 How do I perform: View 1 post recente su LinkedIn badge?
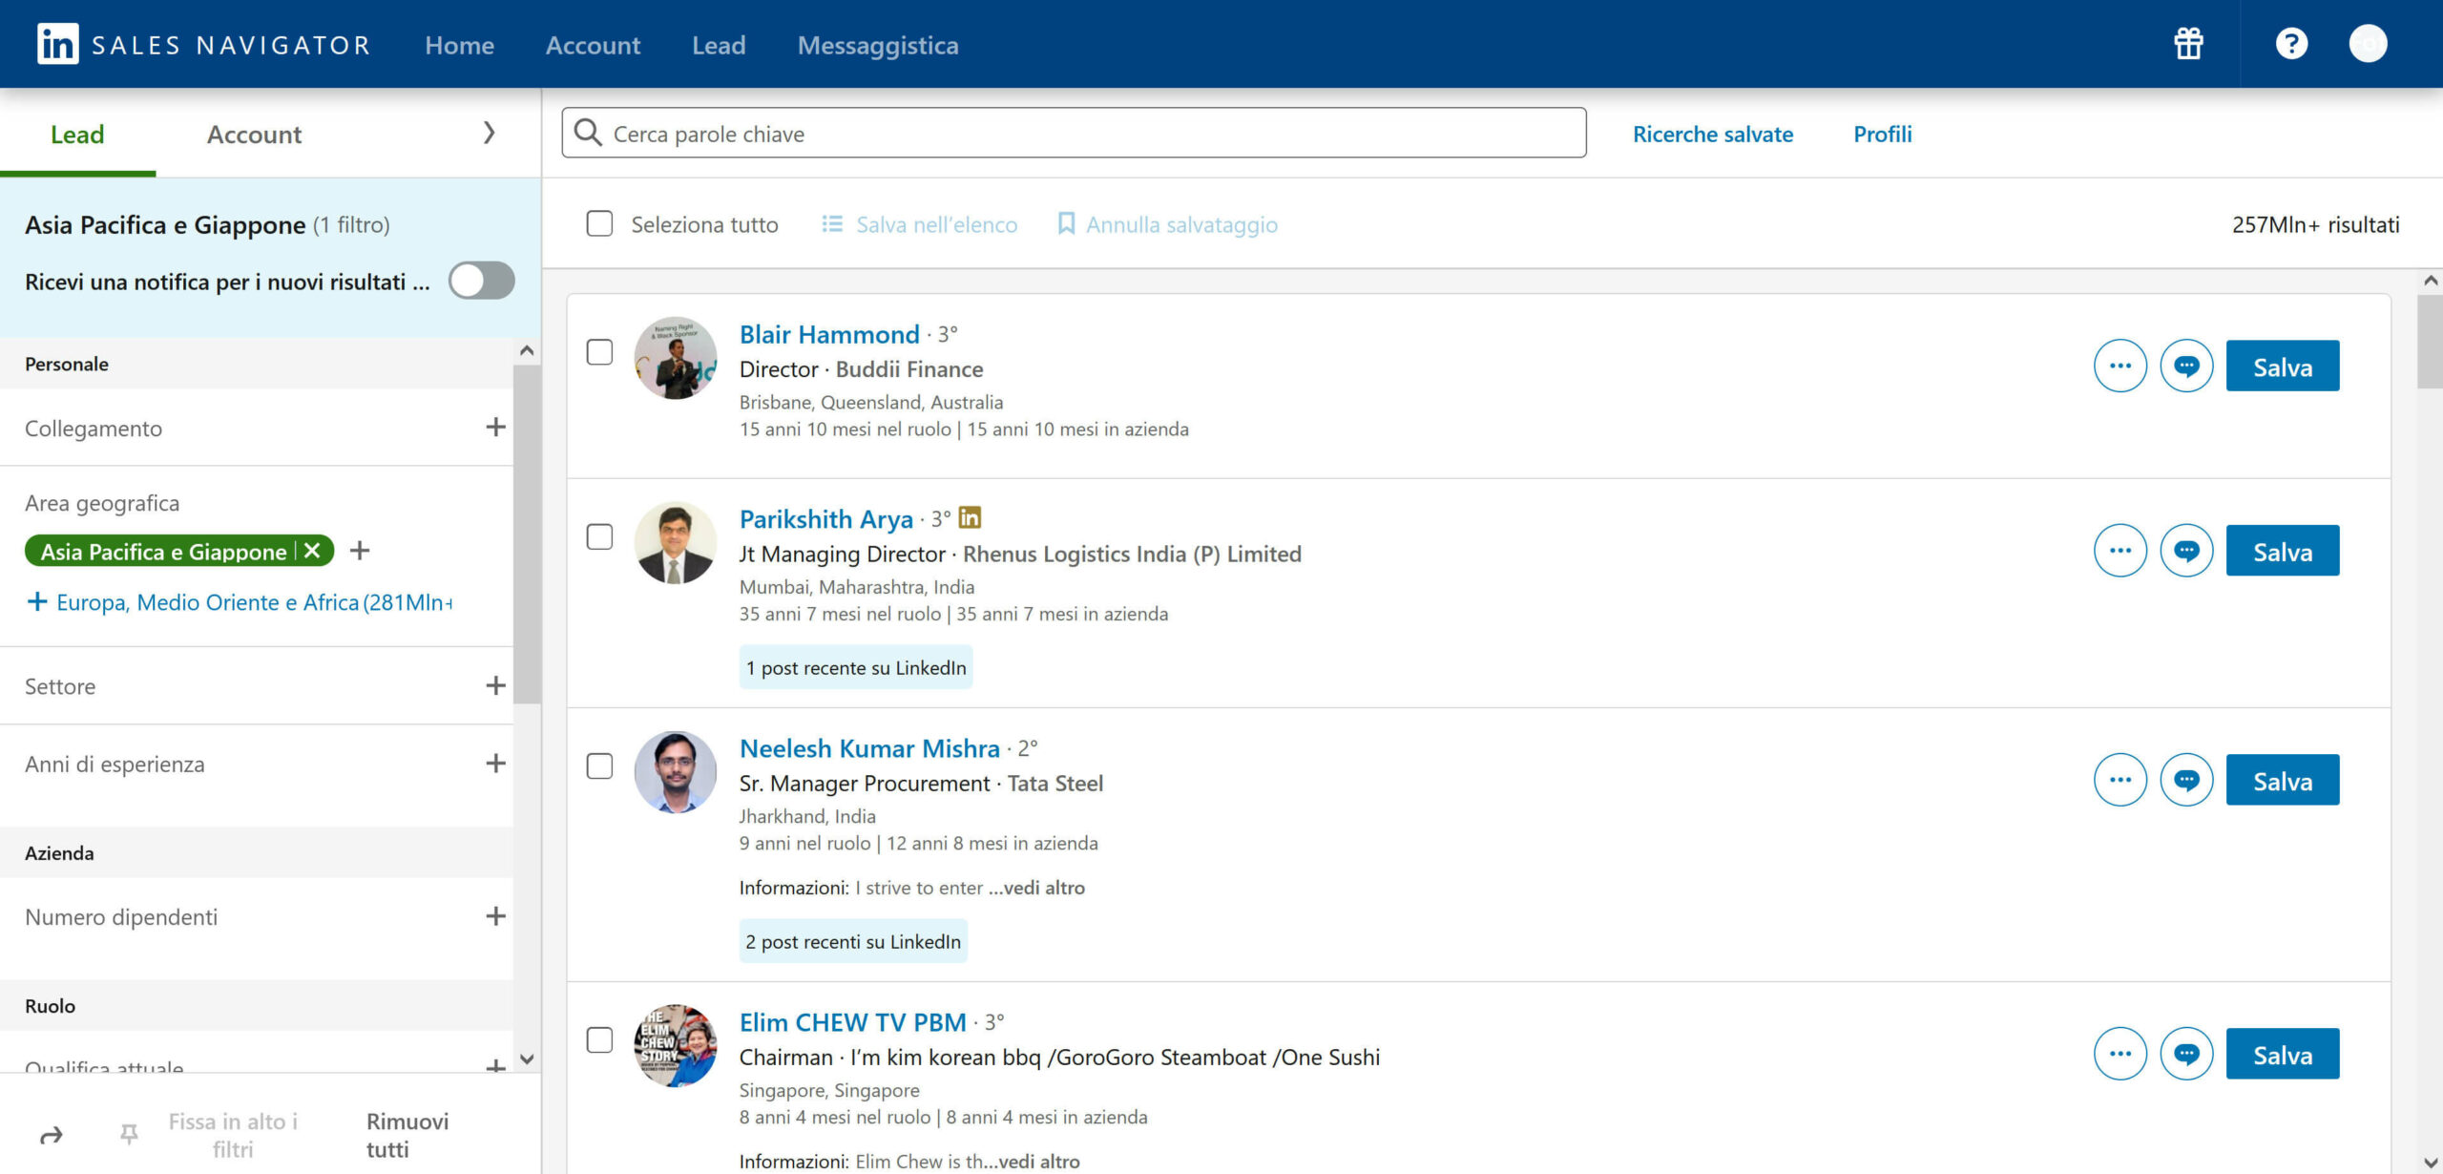[x=856, y=667]
